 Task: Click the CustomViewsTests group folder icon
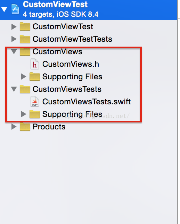click(x=25, y=89)
